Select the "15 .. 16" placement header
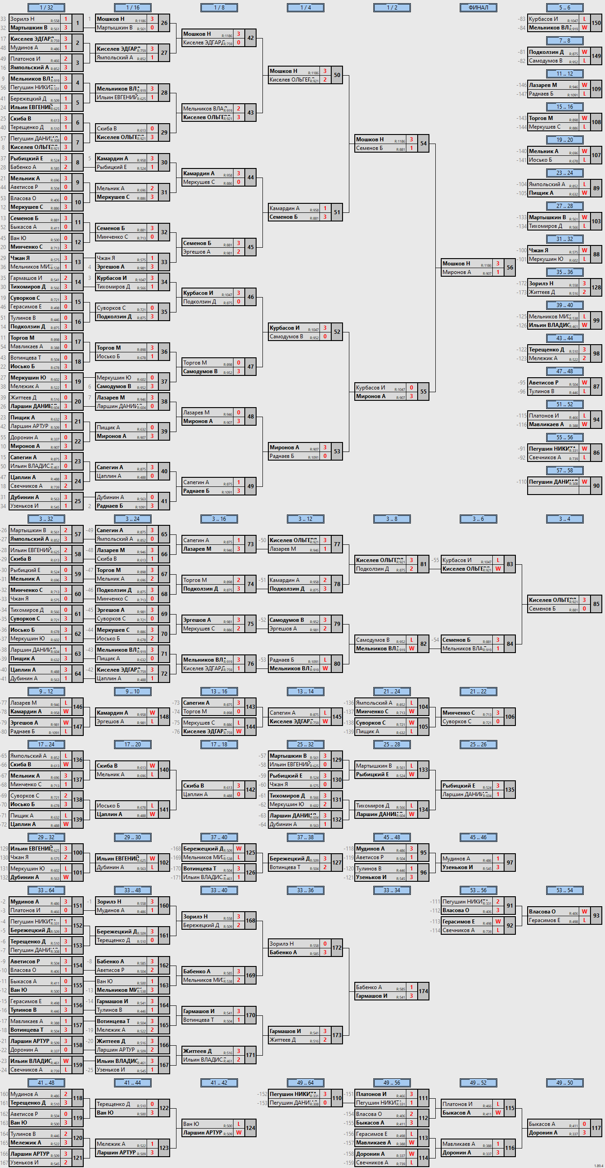The width and height of the screenshot is (605, 1168). coord(565,107)
